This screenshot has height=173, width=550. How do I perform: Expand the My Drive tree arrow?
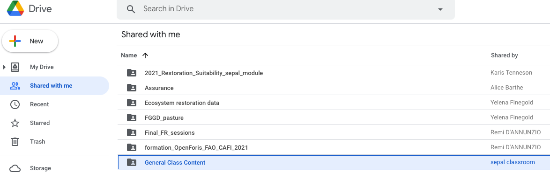coord(5,67)
